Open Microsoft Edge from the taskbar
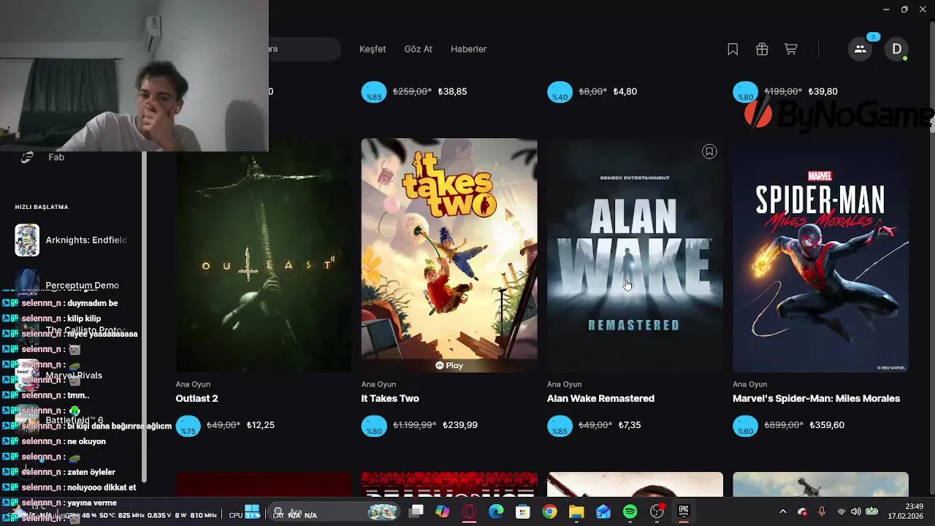Screen dimensions: 935x526 [496, 512]
